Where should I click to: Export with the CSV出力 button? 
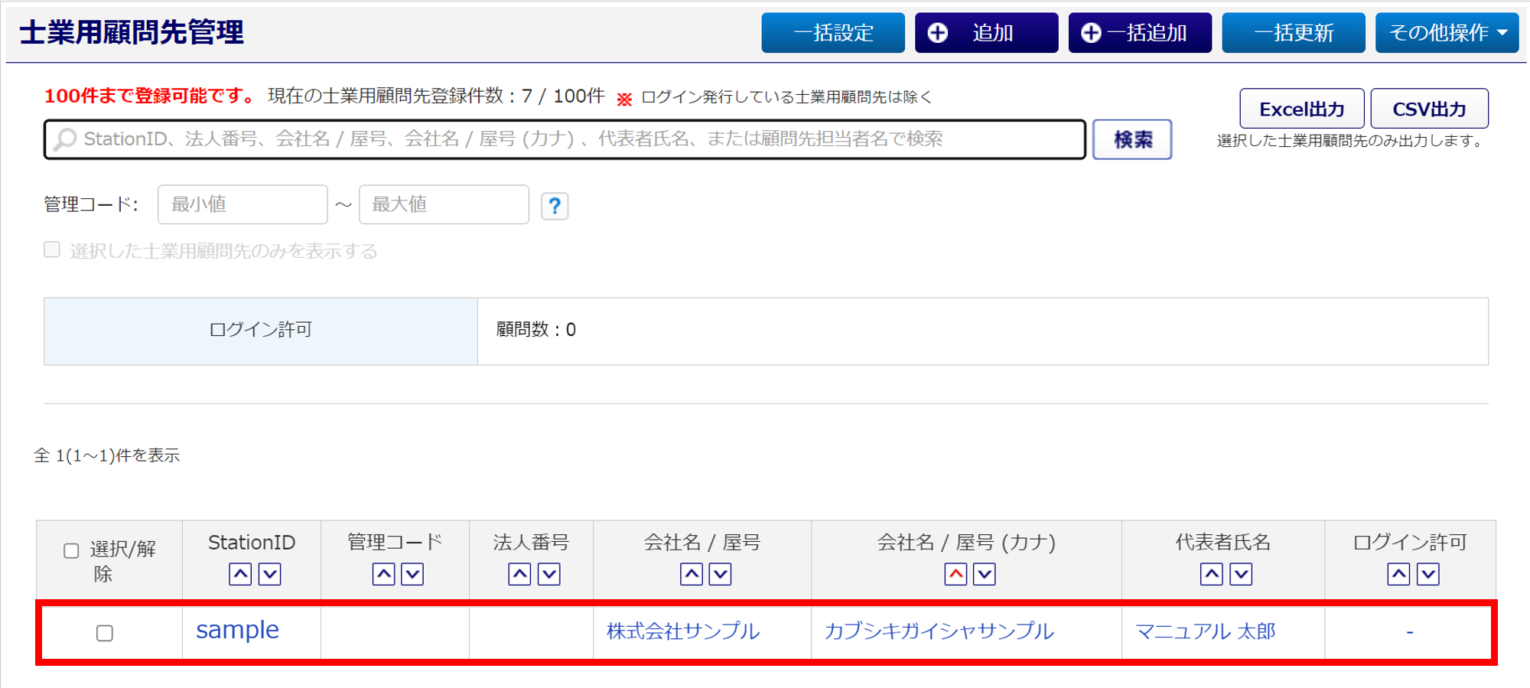coord(1429,109)
